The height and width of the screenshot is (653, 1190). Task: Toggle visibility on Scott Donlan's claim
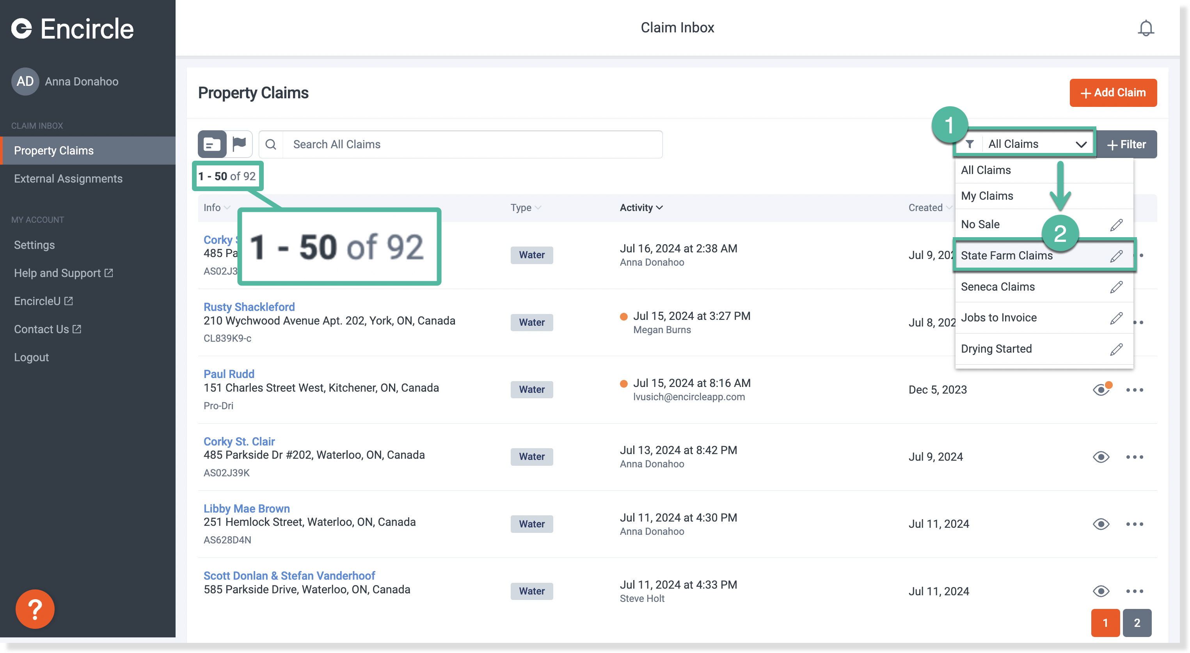click(x=1101, y=591)
